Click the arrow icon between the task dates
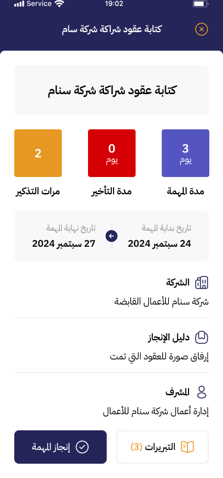Screen dimensions: 223x478 coord(112,236)
